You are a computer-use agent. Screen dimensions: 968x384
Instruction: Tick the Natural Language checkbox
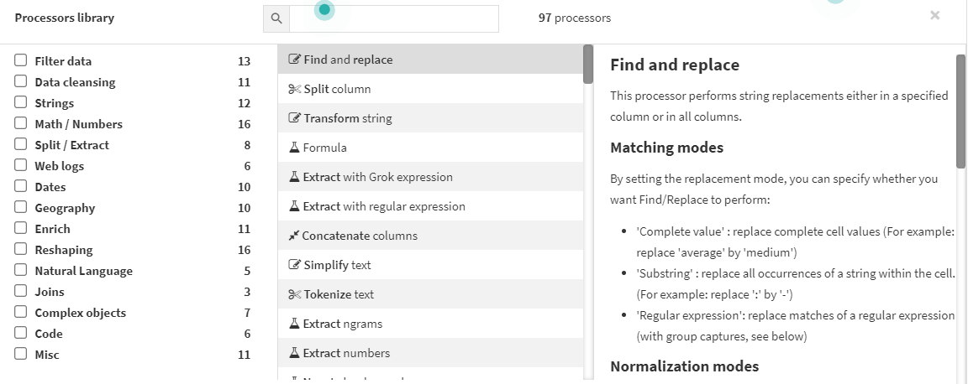pos(21,270)
